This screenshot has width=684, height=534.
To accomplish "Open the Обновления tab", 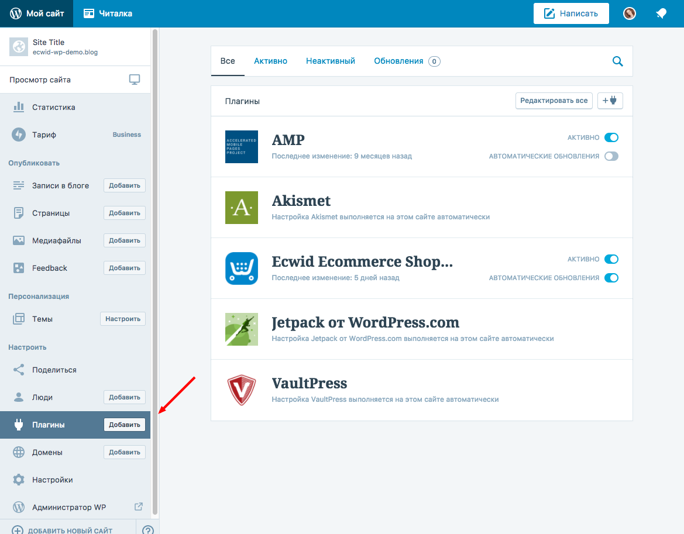I will click(x=407, y=61).
